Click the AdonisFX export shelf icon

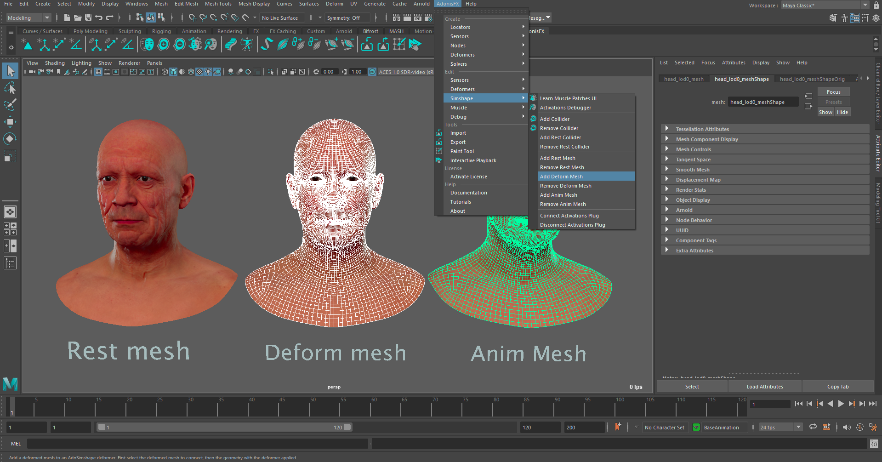[x=383, y=45]
